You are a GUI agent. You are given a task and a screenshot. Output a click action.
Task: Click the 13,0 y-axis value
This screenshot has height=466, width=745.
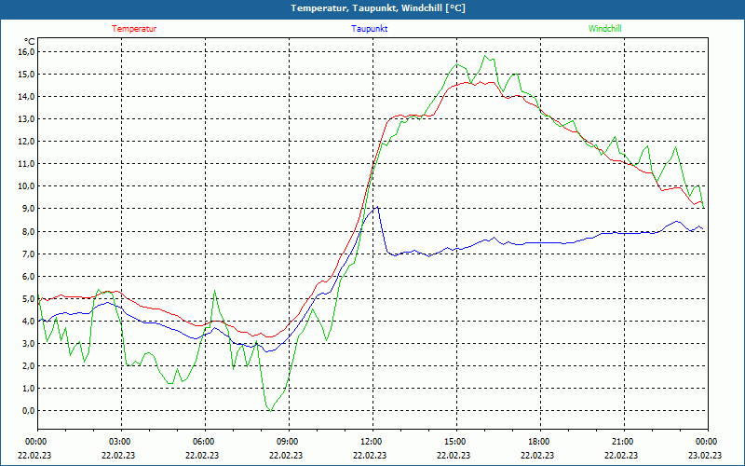[27, 119]
